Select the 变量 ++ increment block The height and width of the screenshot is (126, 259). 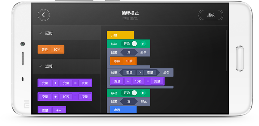point(52,110)
